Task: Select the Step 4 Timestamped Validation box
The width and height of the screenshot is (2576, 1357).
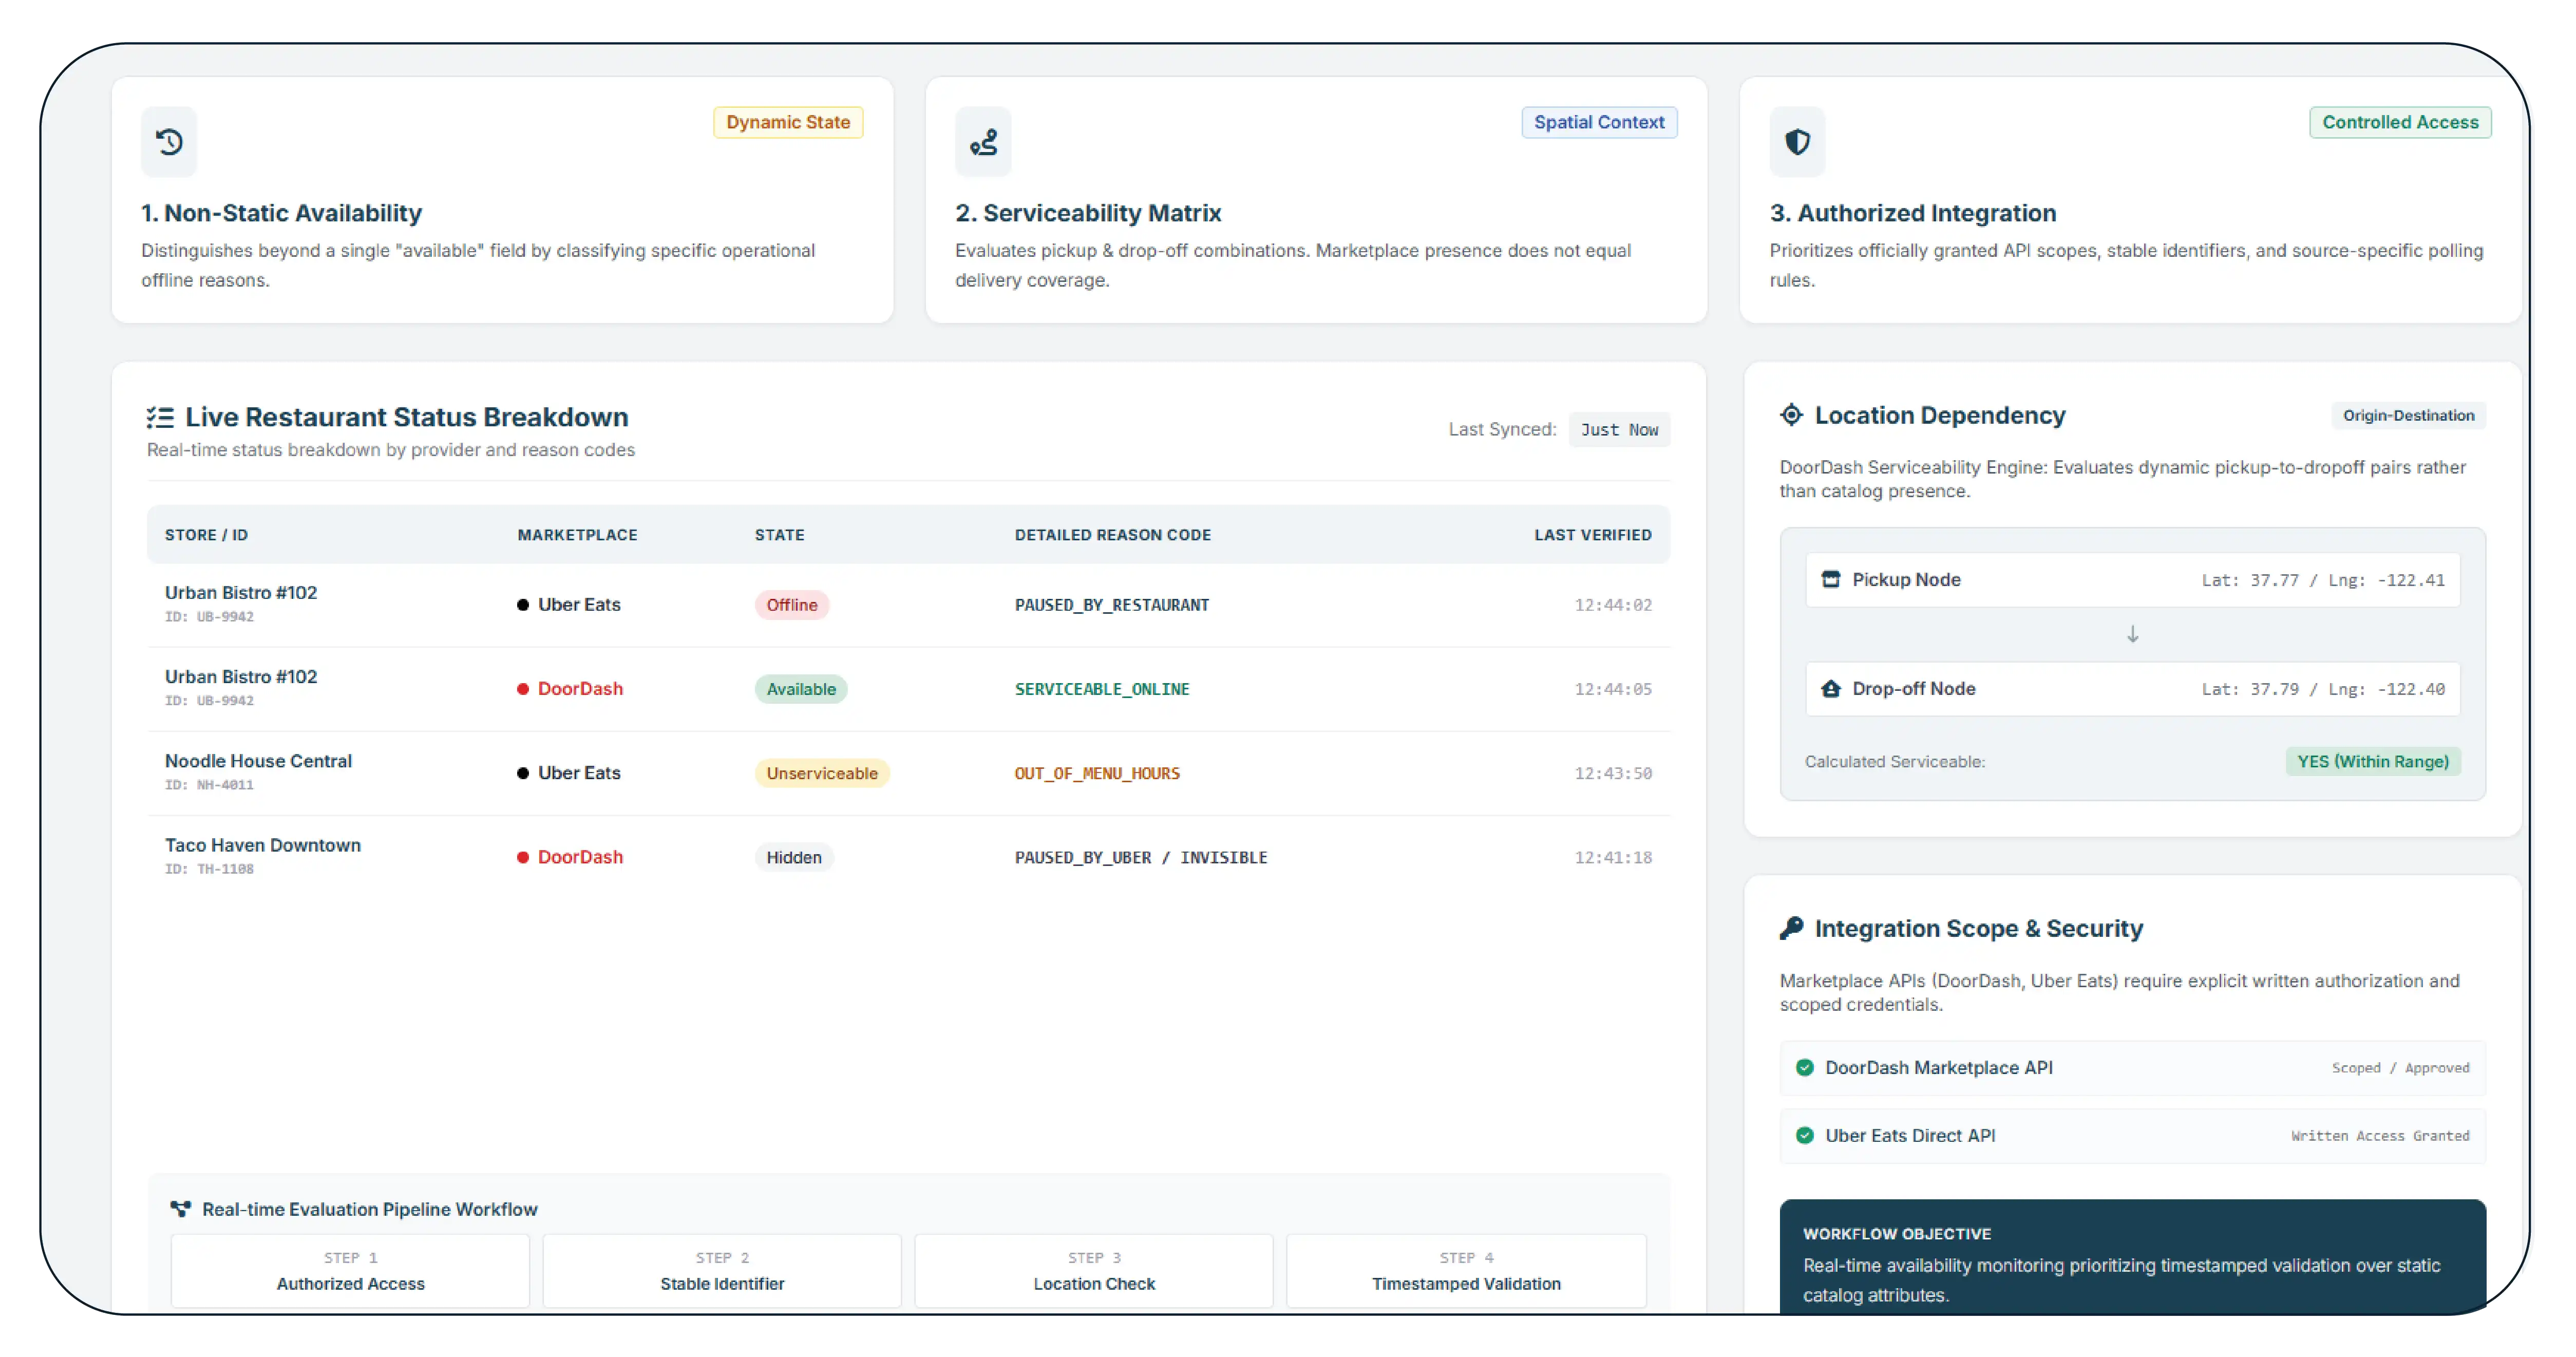Action: coord(1466,1270)
